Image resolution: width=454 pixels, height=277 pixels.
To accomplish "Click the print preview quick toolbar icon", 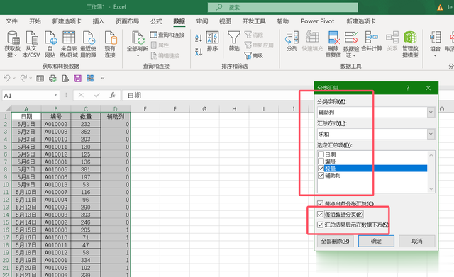I will coord(65,79).
